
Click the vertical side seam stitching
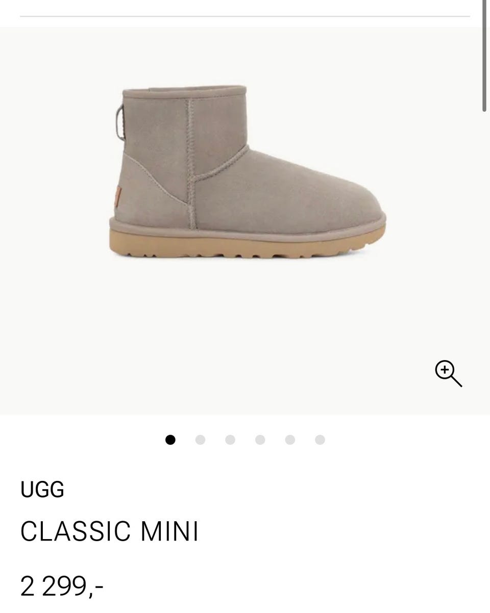click(191, 163)
